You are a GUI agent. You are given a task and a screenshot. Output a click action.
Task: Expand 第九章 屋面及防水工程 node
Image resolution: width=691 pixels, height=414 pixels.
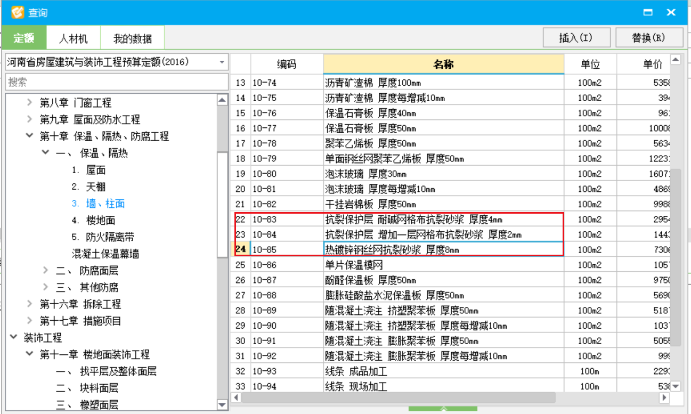[x=29, y=119]
